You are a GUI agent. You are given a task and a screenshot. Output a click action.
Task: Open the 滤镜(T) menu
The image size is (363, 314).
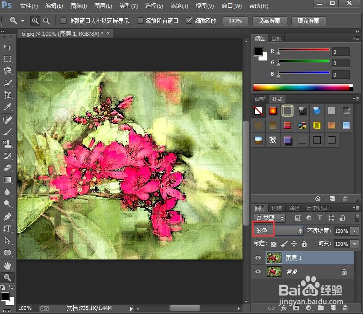point(179,6)
